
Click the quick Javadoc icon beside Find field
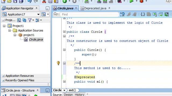click(x=123, y=14)
